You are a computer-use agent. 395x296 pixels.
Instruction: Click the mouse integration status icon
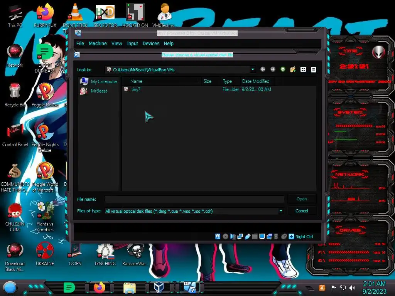coord(284,236)
